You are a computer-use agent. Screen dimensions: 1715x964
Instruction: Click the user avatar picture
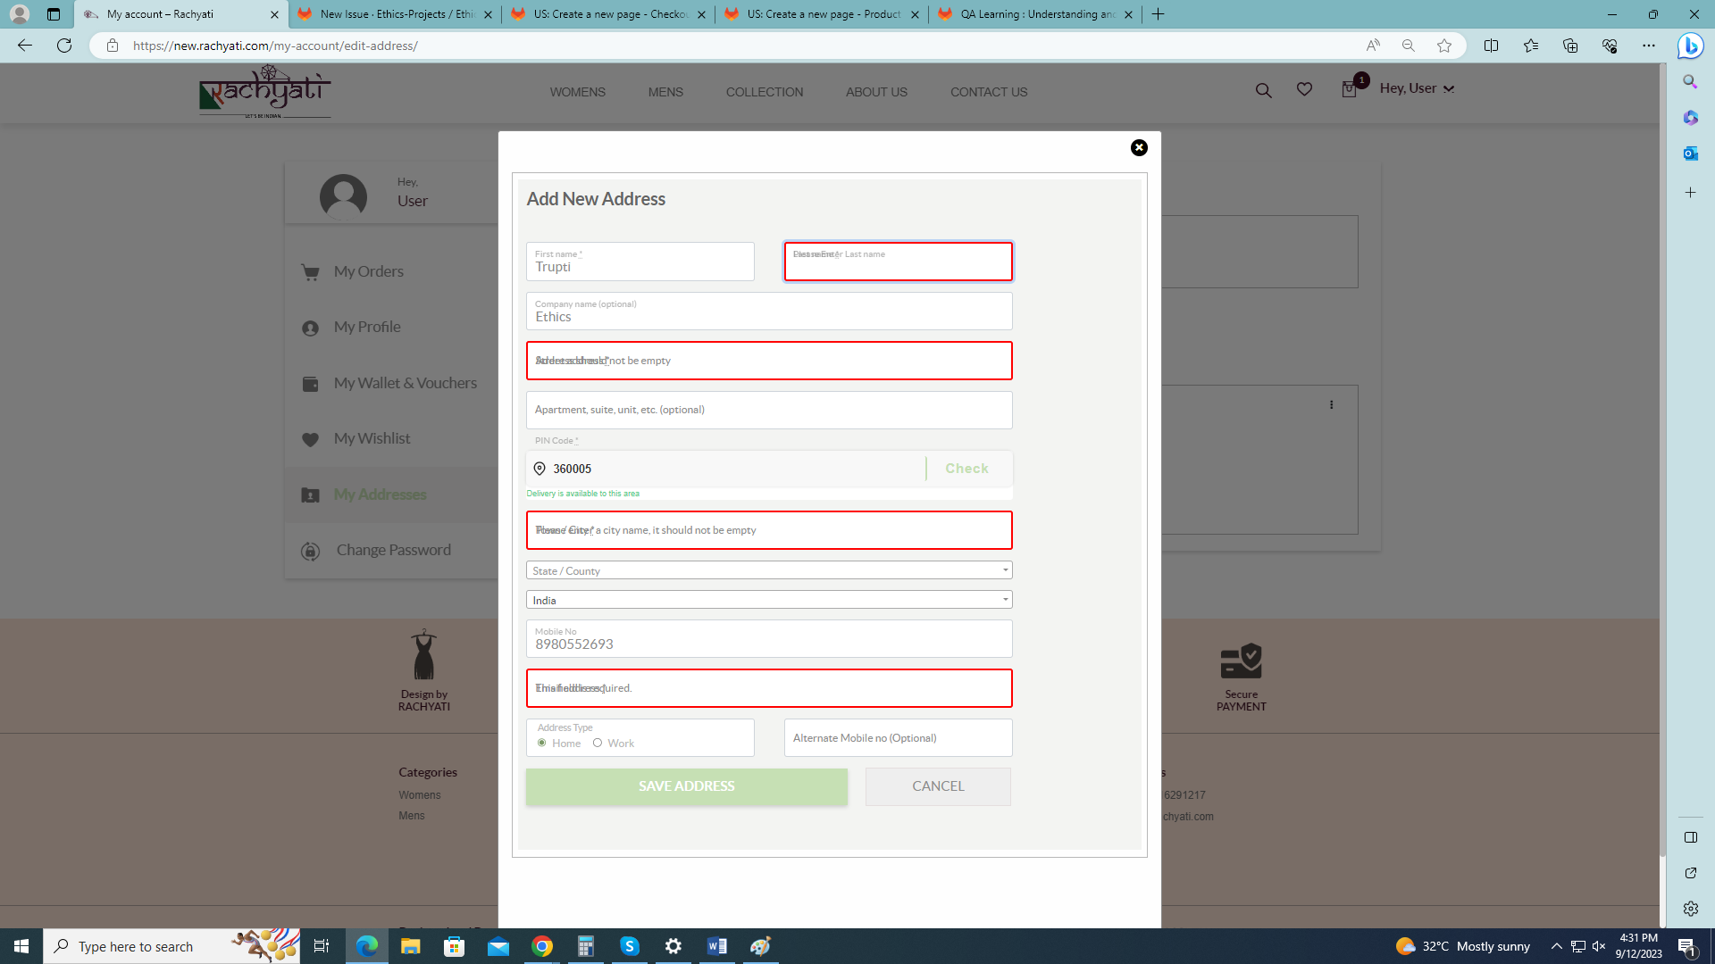click(343, 196)
